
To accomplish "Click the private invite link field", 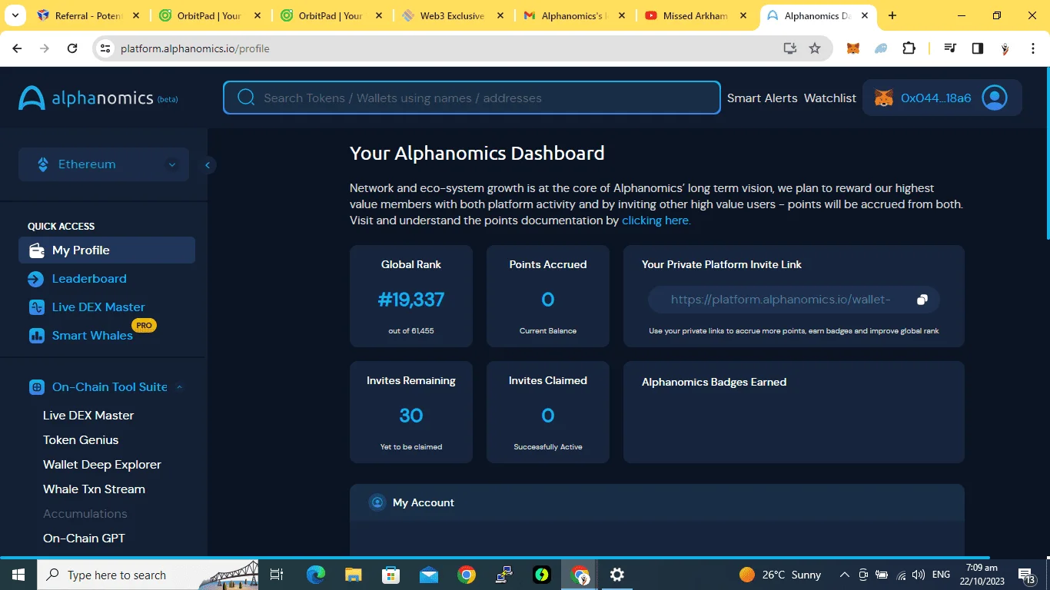I will tap(793, 300).
